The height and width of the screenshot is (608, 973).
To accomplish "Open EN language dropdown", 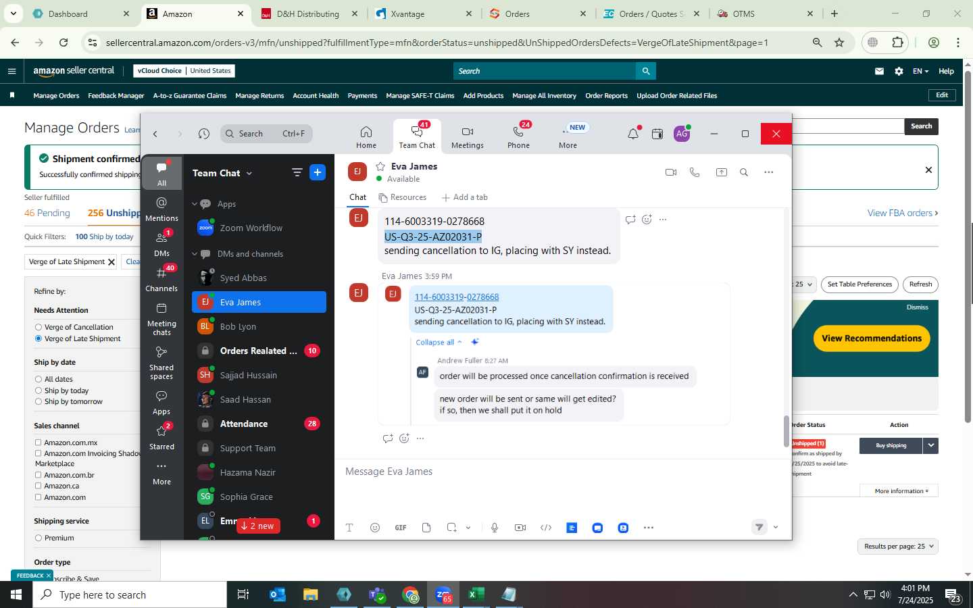I will 920,71.
